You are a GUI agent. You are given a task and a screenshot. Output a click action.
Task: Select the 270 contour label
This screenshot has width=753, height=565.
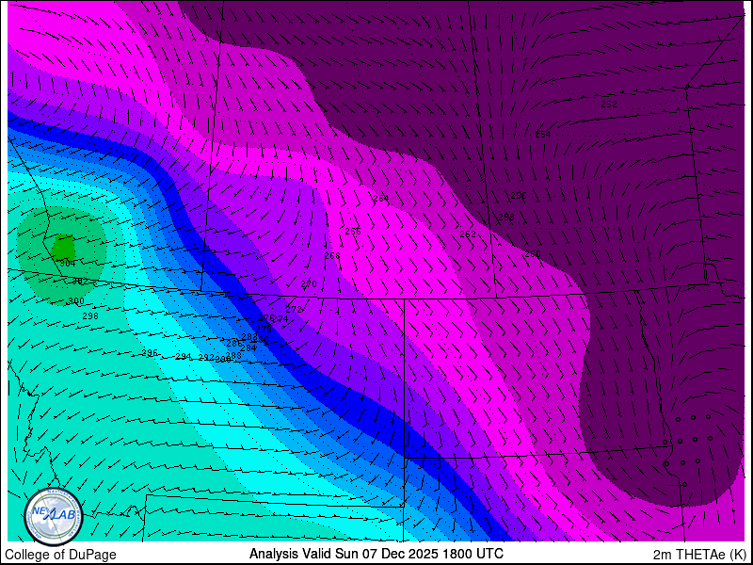(309, 284)
